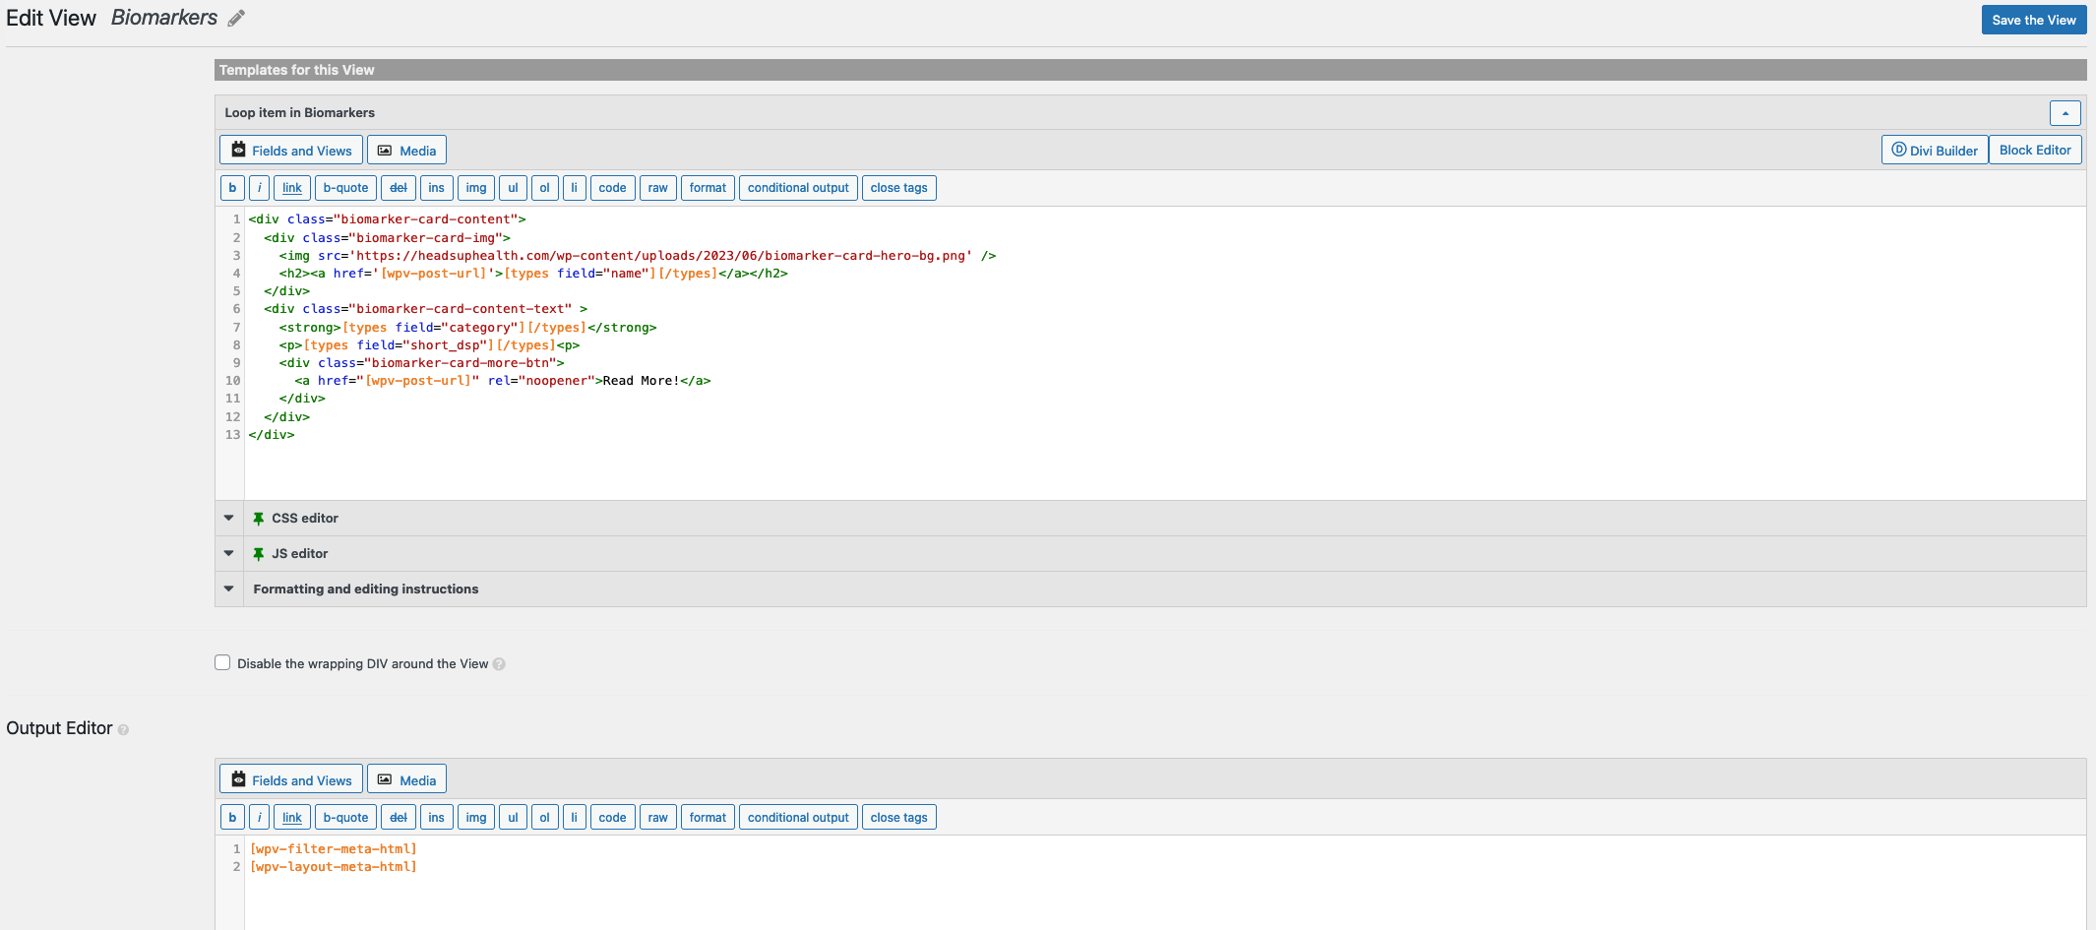Apply bold tag in Loop item toolbar
Screen dimensions: 2096x930
[x=232, y=188]
